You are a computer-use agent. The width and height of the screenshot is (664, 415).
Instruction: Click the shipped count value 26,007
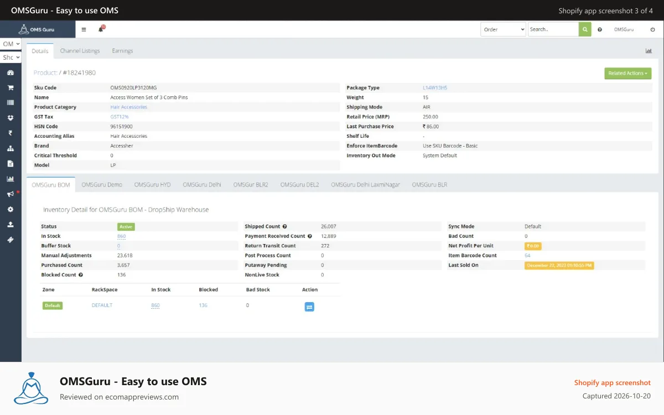(x=329, y=226)
